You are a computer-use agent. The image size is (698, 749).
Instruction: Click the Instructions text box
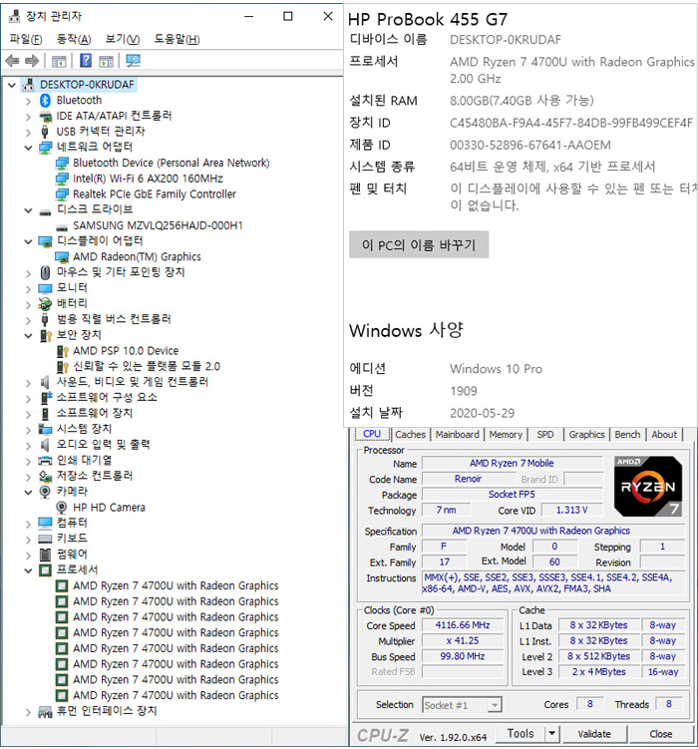coord(553,583)
